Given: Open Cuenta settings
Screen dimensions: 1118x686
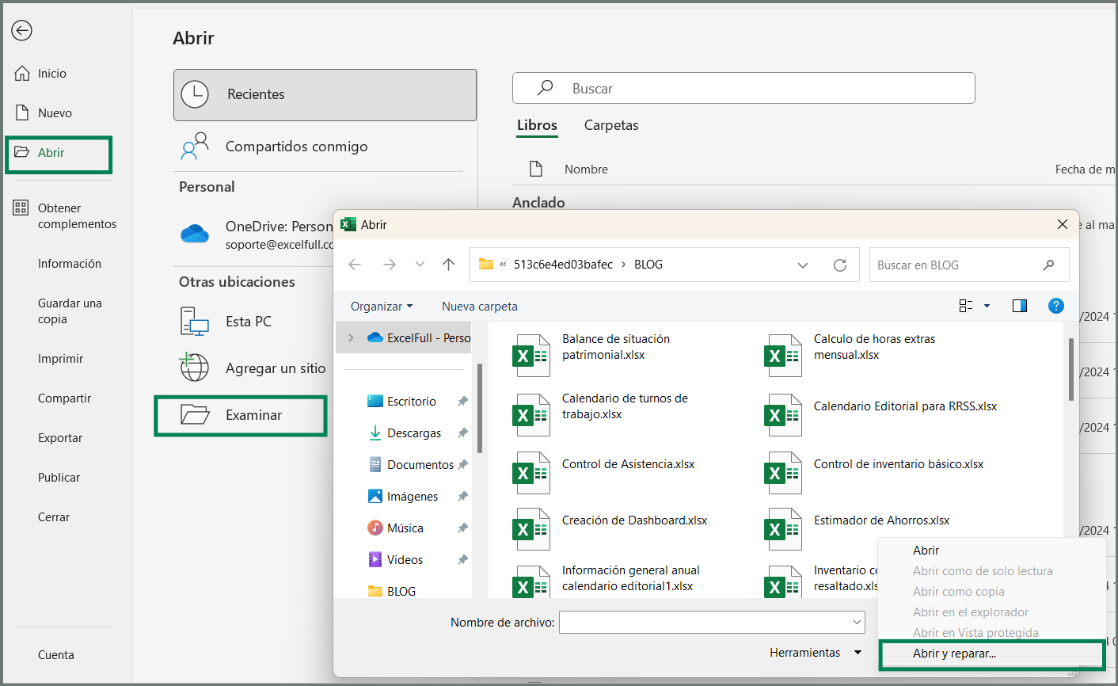Looking at the screenshot, I should click(56, 655).
